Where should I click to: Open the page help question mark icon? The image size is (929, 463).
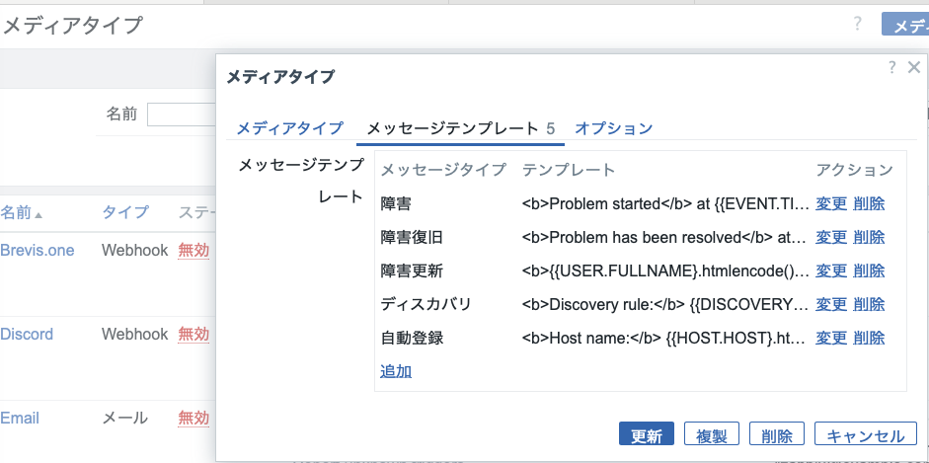point(857,25)
